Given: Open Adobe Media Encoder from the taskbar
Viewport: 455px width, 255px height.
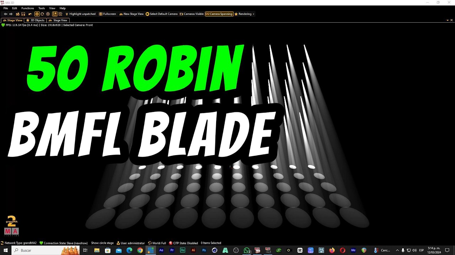Looking at the screenshot, I should point(353,250).
